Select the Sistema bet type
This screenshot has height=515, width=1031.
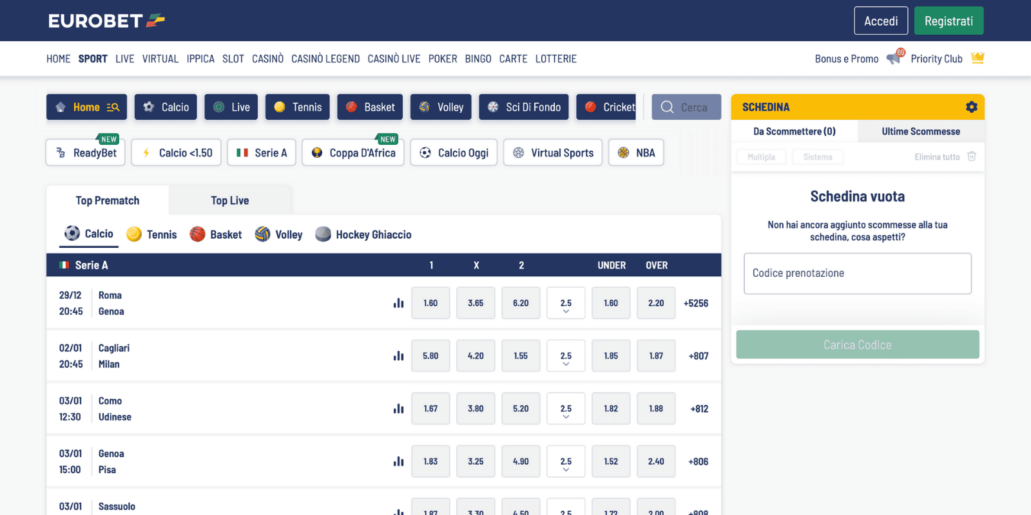point(818,156)
